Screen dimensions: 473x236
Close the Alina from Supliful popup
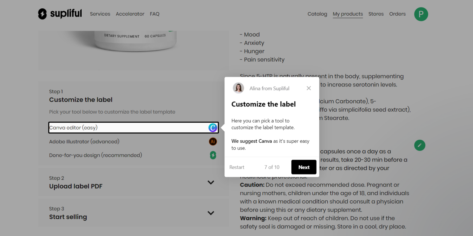tap(309, 88)
